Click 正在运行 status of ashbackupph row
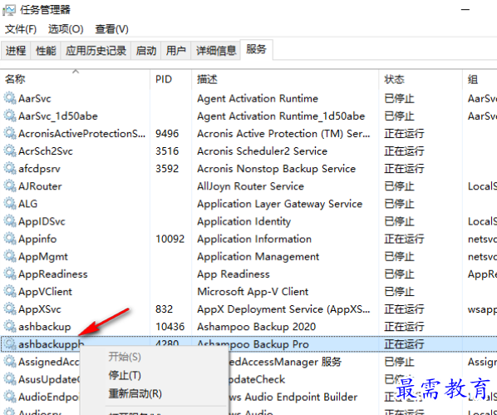 [404, 344]
